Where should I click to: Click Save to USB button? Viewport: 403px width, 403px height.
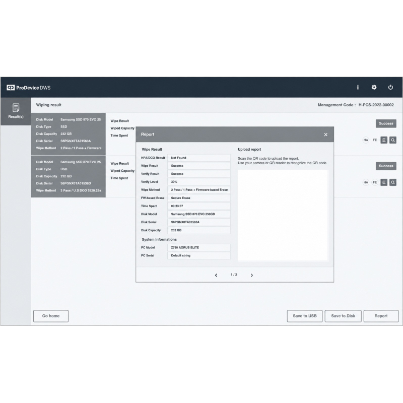pos(305,316)
